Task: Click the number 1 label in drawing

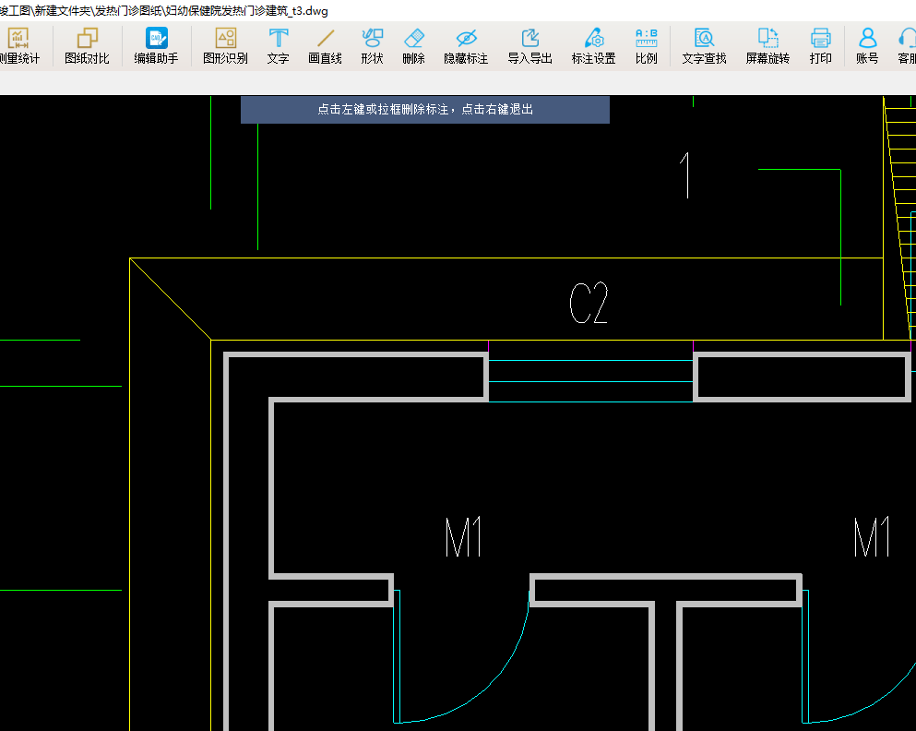Action: [685, 174]
